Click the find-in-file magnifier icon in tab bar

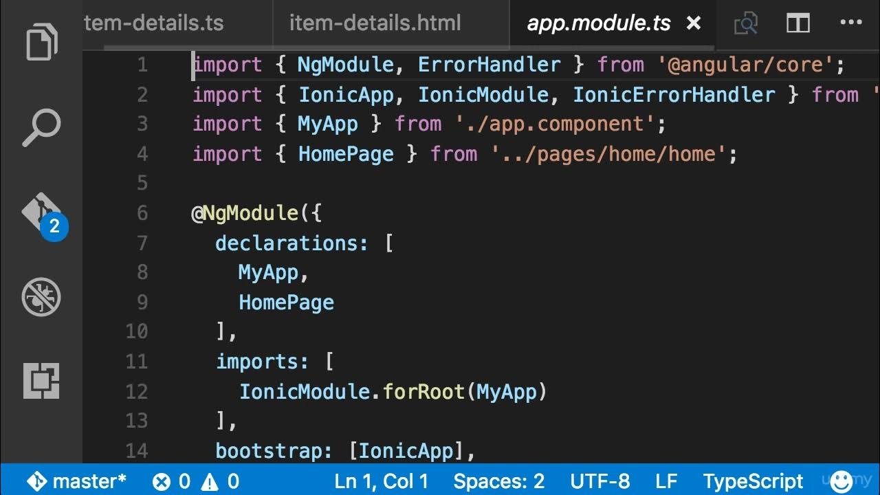tap(746, 24)
